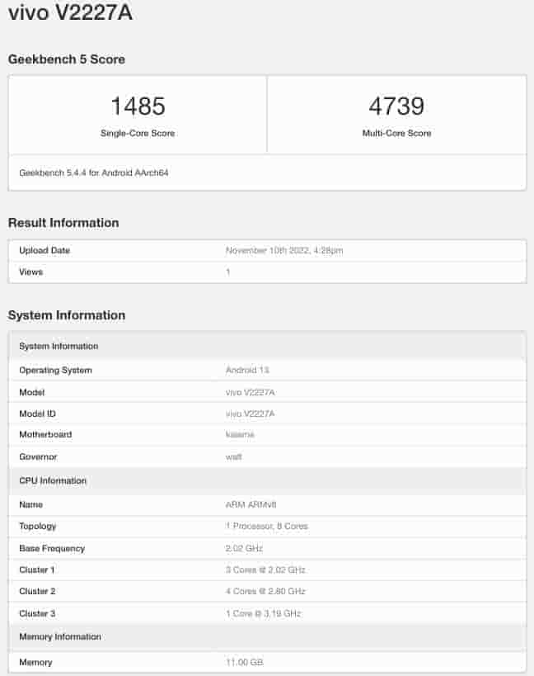Click the upload date November 10th 2022
Screen dimensions: 534x676
pos(296,250)
